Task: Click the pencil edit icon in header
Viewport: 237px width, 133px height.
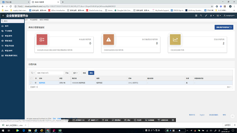Action: [206, 16]
